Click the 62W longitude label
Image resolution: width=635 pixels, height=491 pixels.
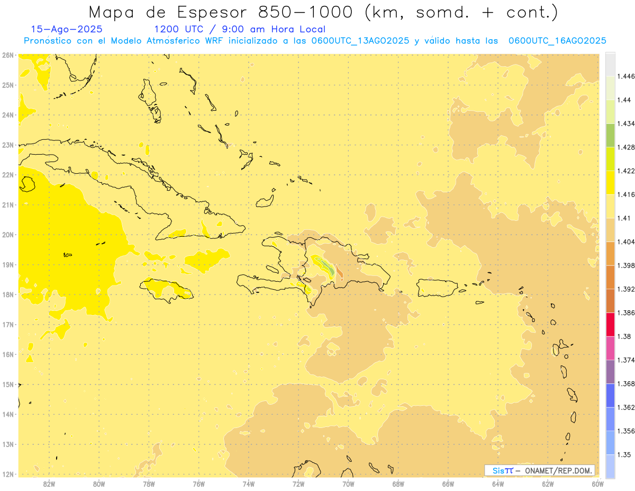tap(548, 484)
